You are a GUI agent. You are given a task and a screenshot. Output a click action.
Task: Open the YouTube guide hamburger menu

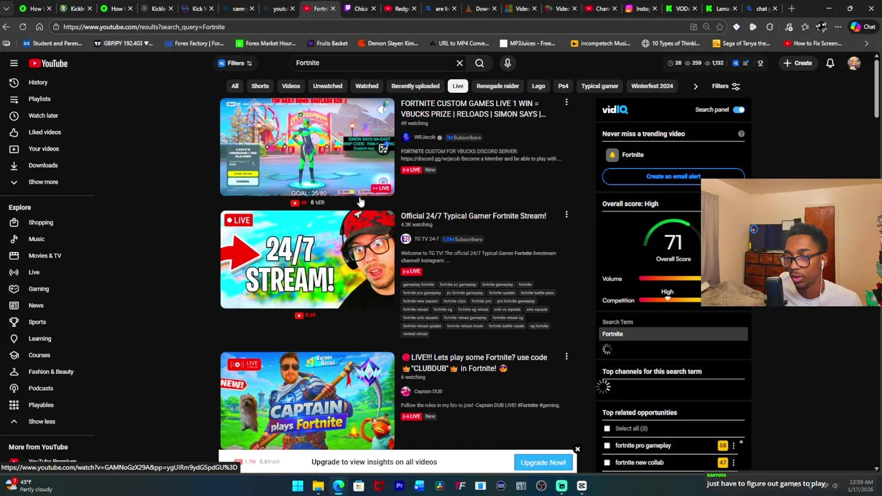14,63
